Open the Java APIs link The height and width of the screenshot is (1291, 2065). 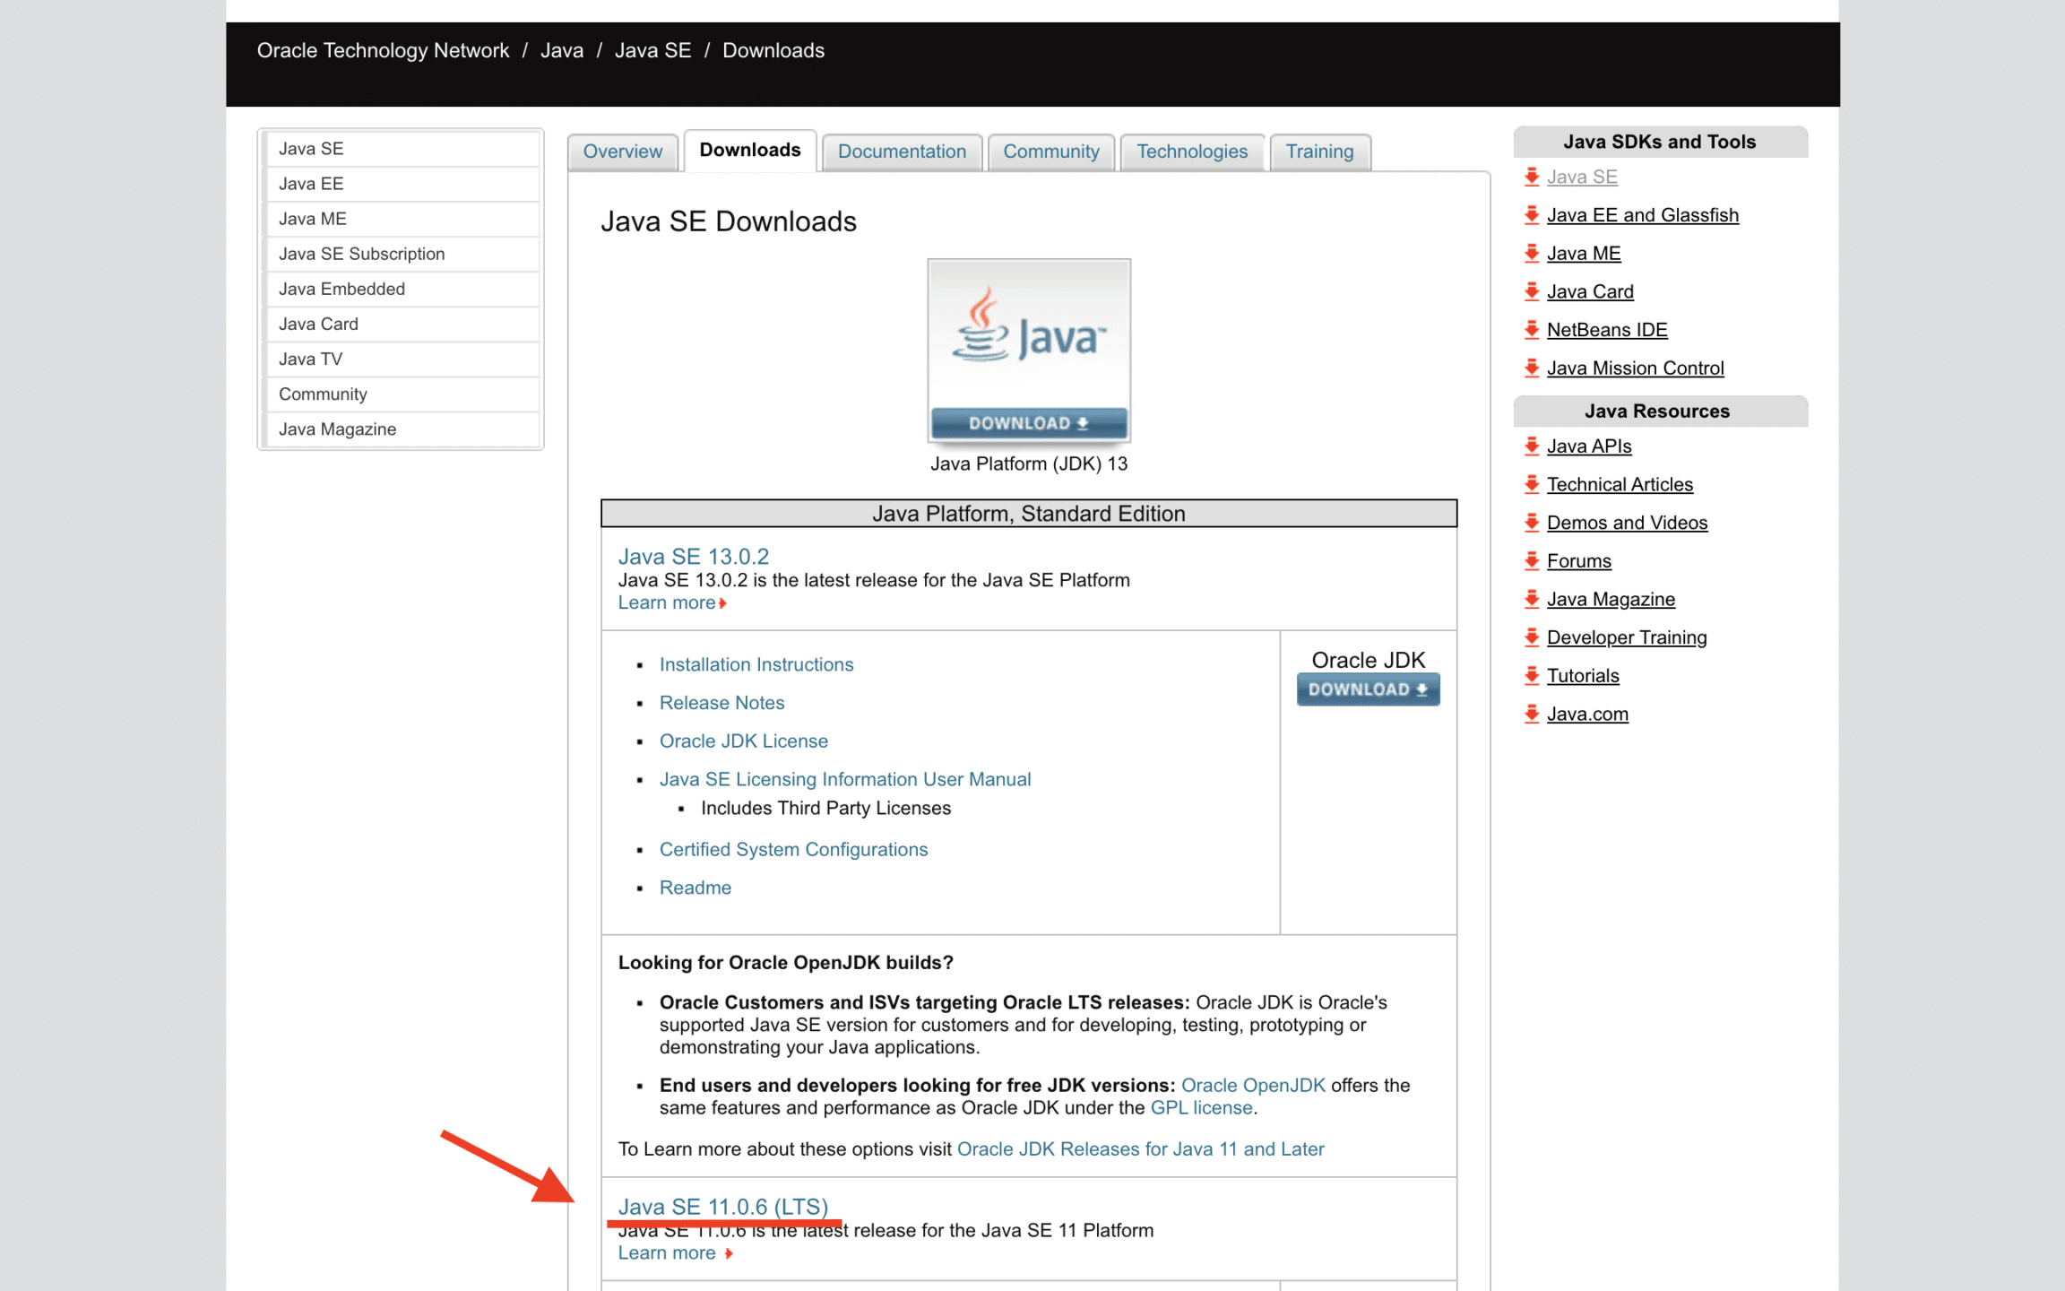click(x=1589, y=446)
